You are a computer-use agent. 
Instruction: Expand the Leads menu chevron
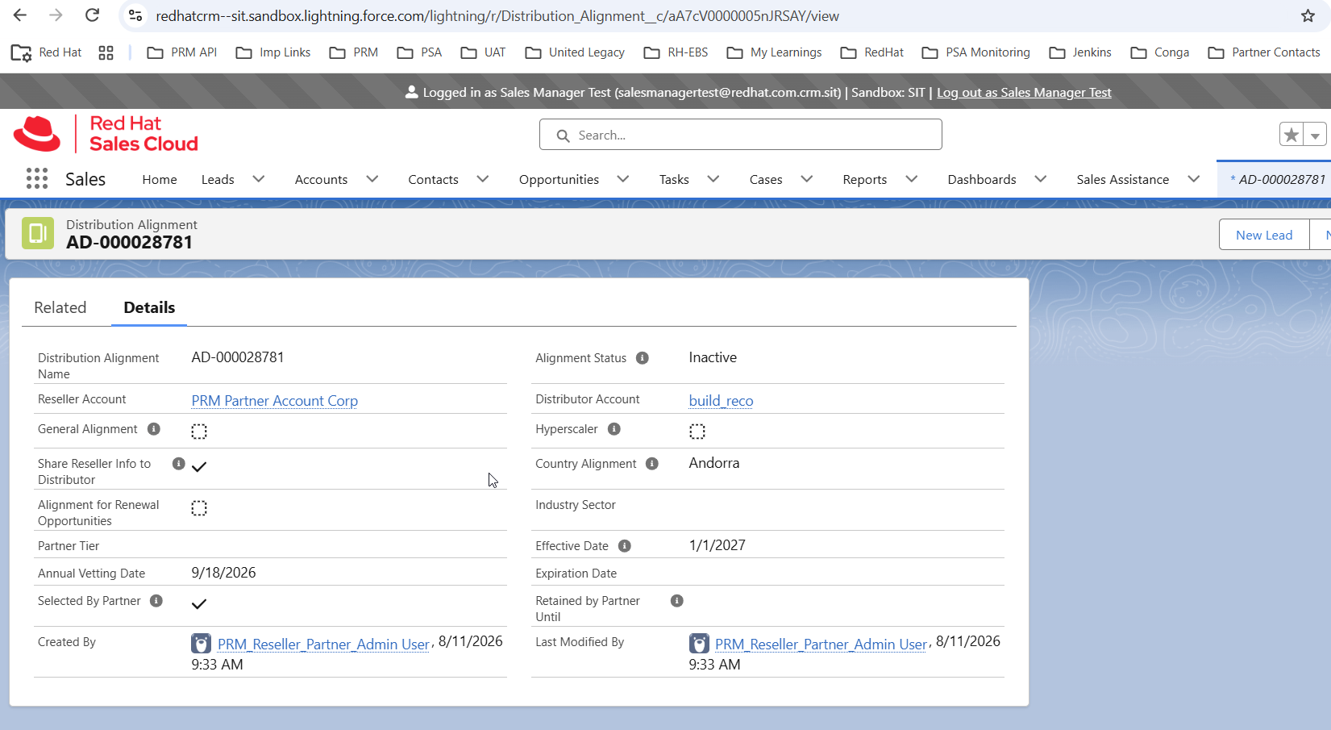(x=259, y=179)
